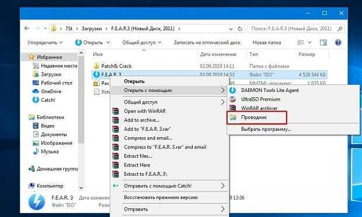Select the F.E.A.R. 3 ISO file row

(210, 74)
